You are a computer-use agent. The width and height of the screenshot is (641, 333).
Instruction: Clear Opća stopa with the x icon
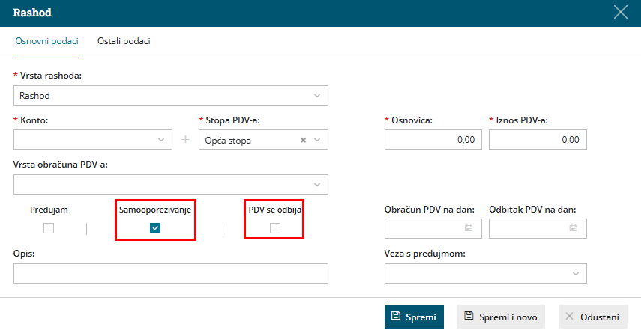point(304,140)
